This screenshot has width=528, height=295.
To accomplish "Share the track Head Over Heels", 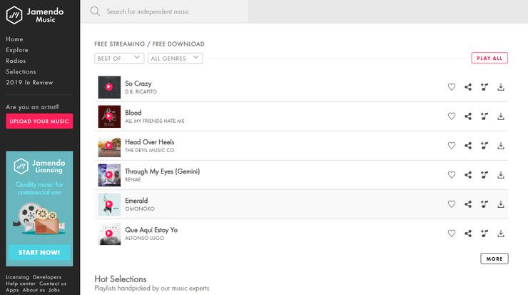I will click(x=468, y=146).
